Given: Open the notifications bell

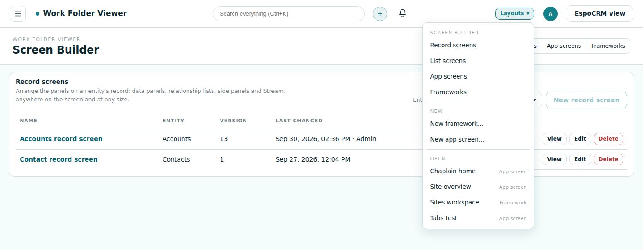Looking at the screenshot, I should pyautogui.click(x=402, y=13).
